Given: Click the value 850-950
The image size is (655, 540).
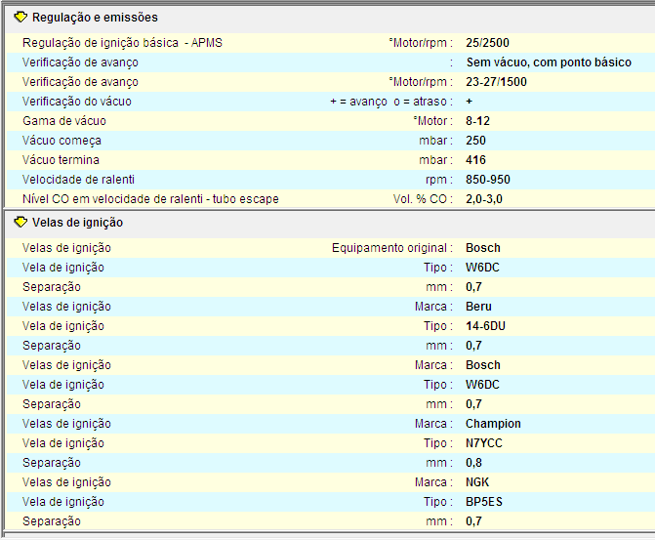Looking at the screenshot, I should click(487, 180).
